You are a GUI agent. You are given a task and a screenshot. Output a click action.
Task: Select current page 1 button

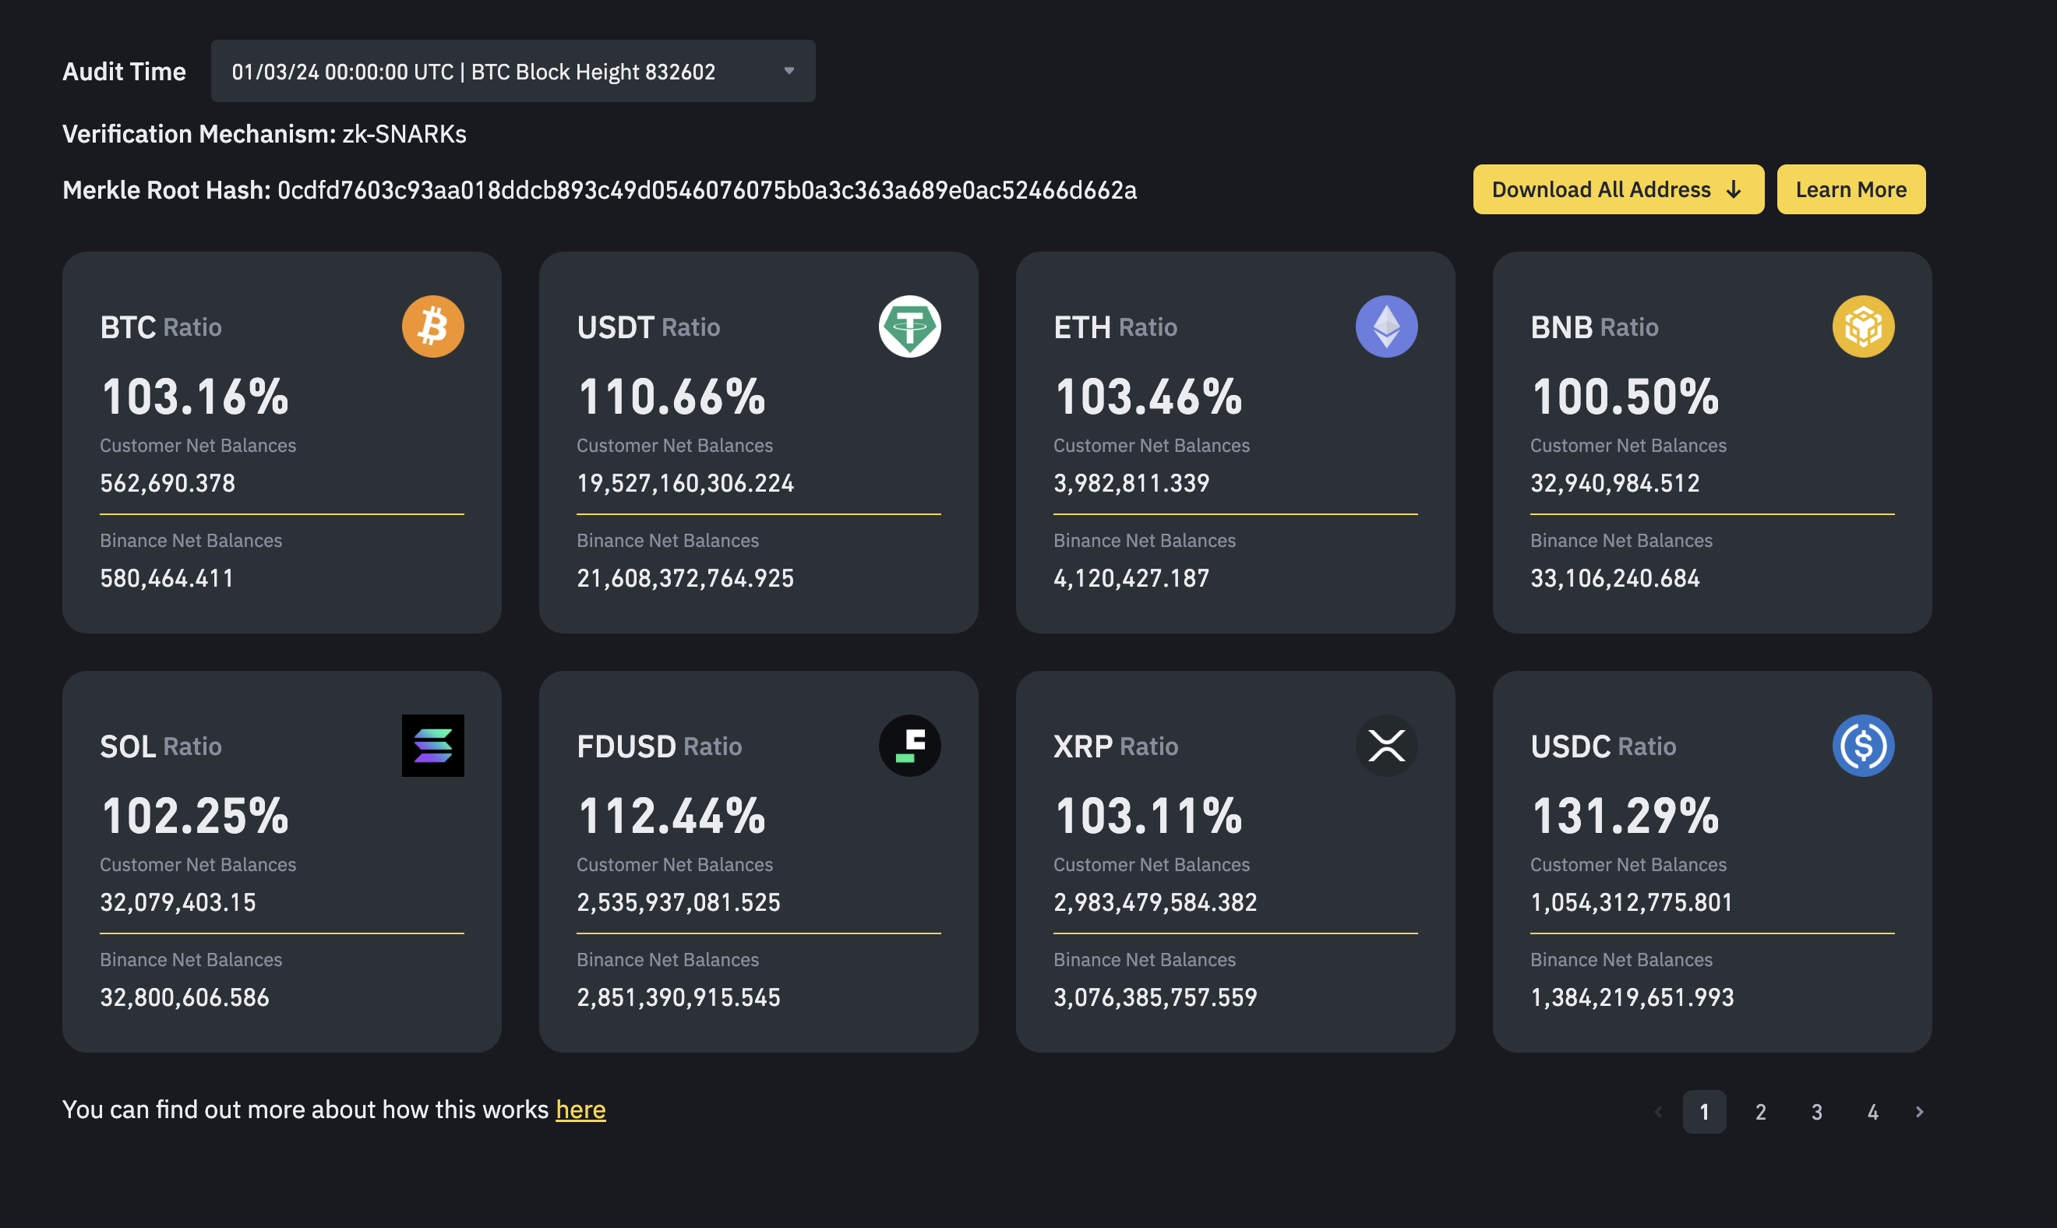tap(1704, 1111)
